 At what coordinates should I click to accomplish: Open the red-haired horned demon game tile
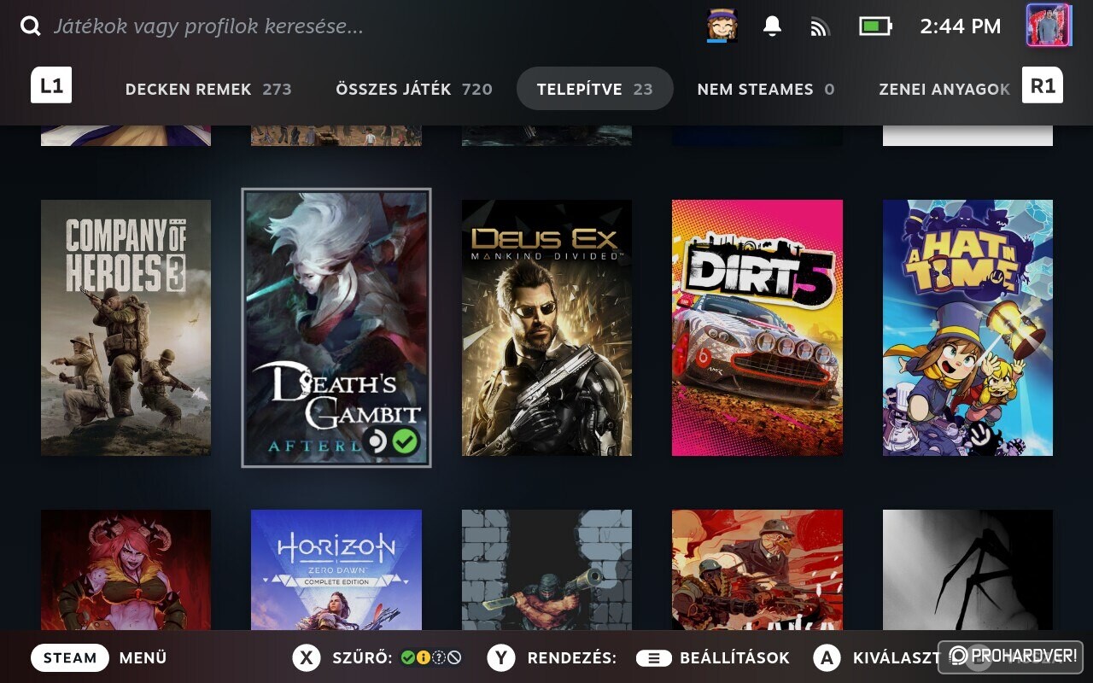126,570
